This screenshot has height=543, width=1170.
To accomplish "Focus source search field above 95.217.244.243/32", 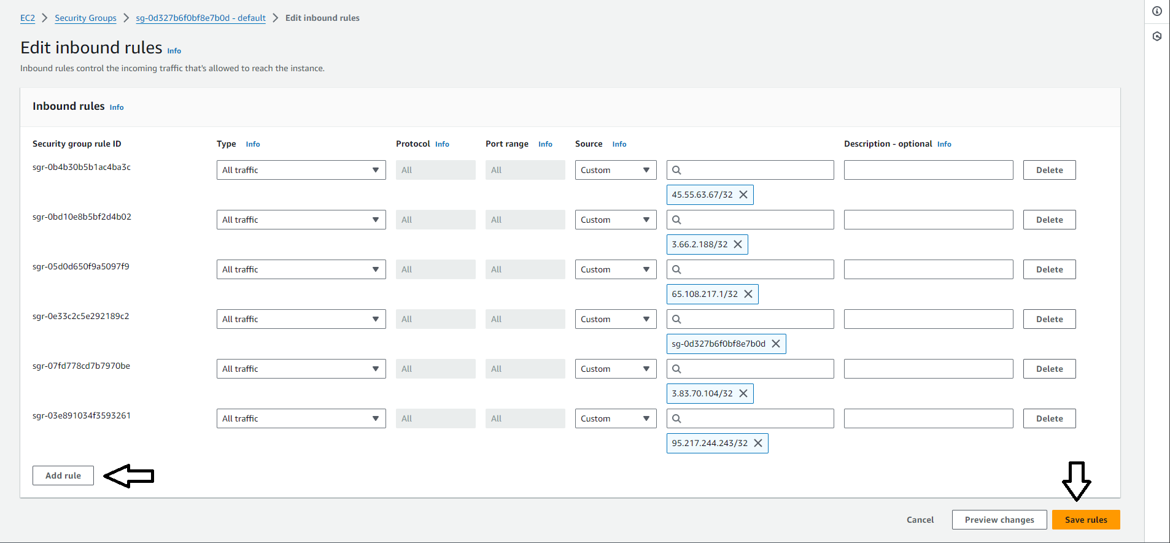I will (x=750, y=418).
